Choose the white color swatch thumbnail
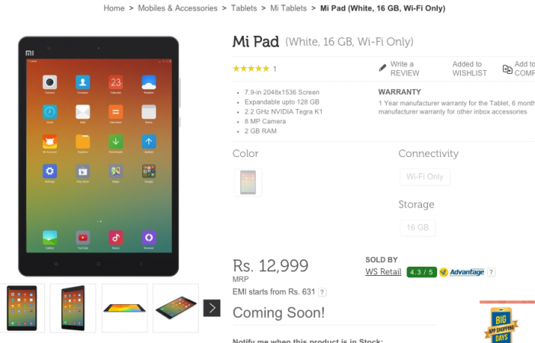This screenshot has height=343, width=535. point(248,182)
